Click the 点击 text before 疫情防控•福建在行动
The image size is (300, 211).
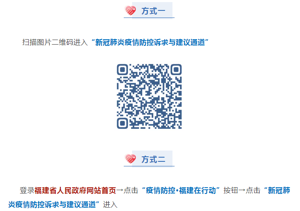point(131,190)
